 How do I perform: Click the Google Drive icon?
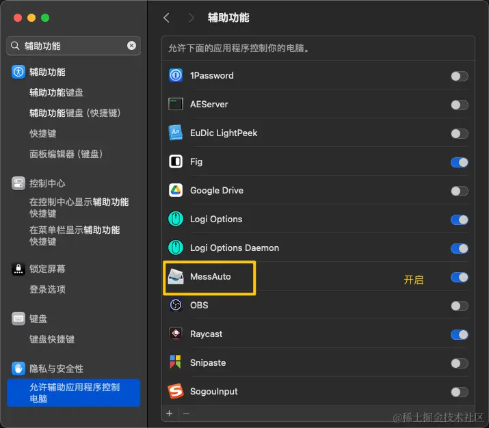coord(176,190)
